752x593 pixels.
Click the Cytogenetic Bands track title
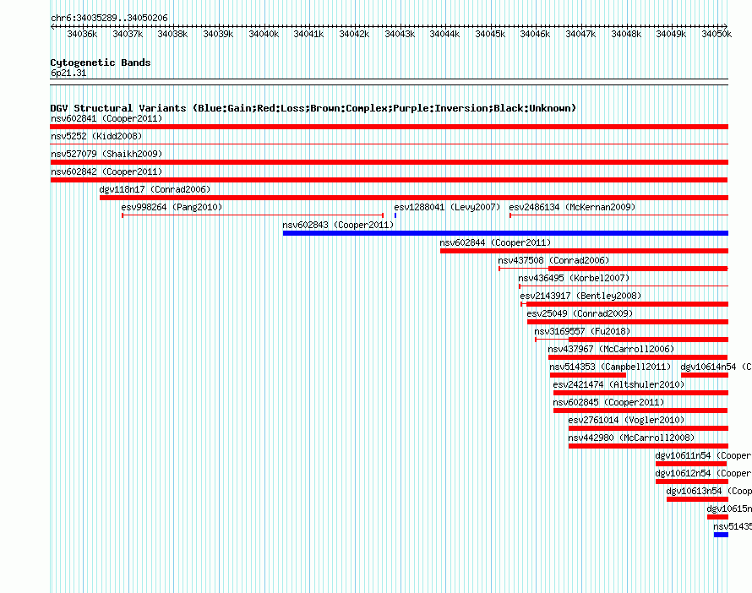(101, 63)
